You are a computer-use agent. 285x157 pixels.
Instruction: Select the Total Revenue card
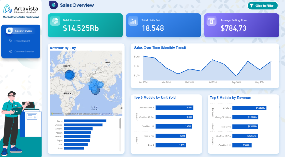pyautogui.click(x=85, y=25)
